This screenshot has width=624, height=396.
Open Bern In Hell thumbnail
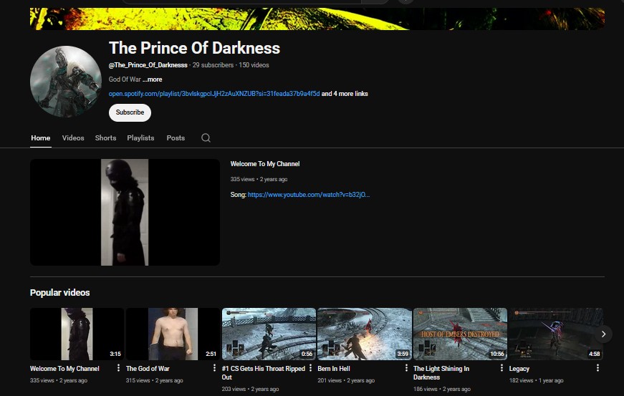(364, 334)
